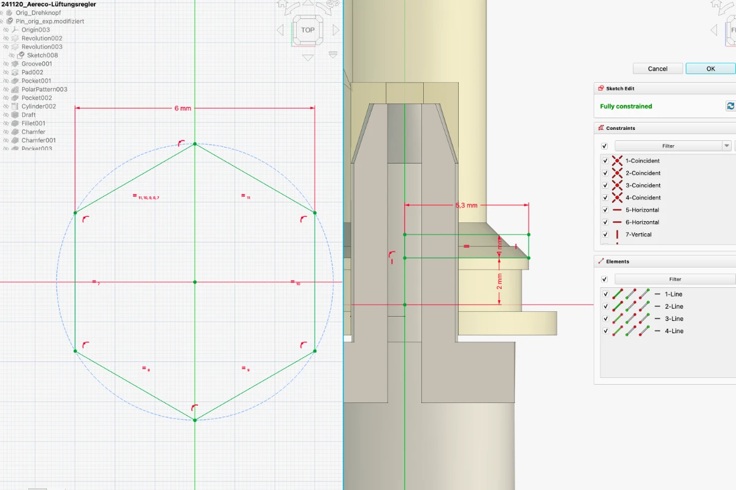Viewport: 736px width, 490px height.
Task: Select Pad002 in the model tree
Action: pyautogui.click(x=33, y=72)
